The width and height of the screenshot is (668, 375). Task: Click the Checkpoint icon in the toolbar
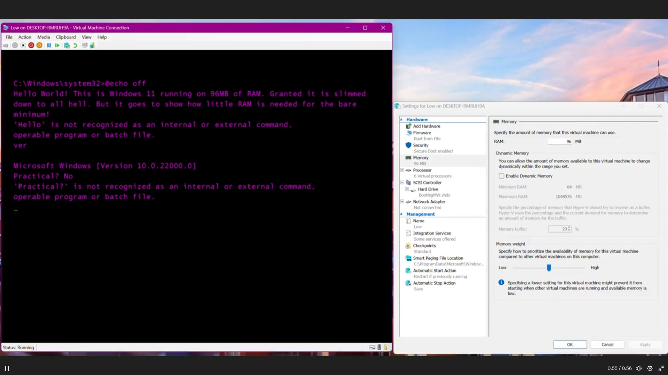pos(67,45)
